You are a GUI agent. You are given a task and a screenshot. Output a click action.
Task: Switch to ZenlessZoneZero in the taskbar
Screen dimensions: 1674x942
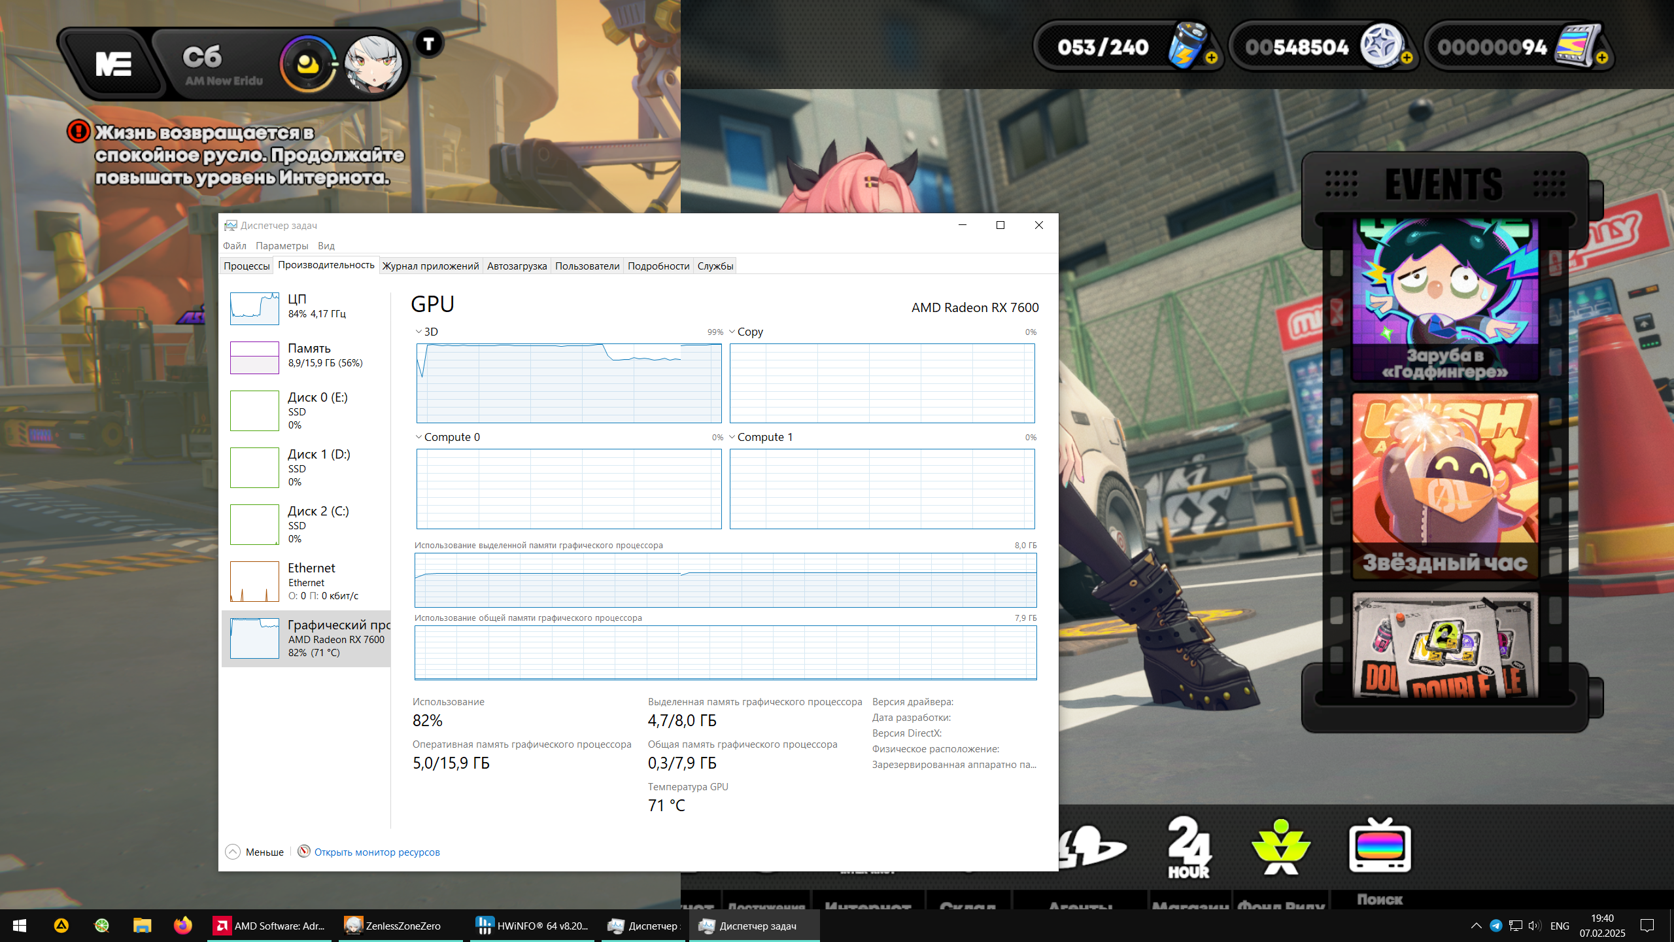(x=401, y=926)
